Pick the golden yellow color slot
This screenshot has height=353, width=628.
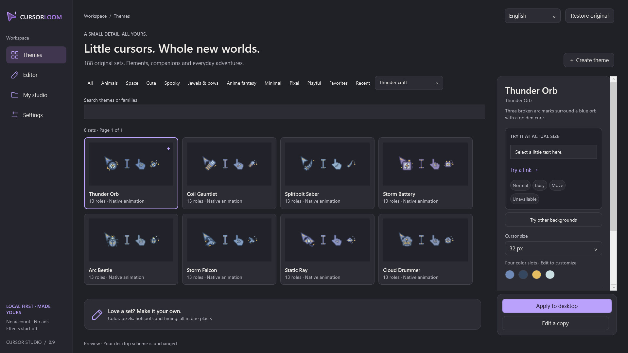click(x=536, y=275)
